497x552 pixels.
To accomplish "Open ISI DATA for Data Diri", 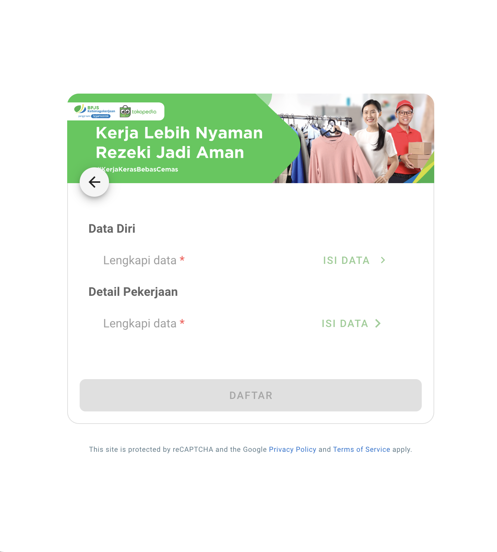I will coord(346,260).
